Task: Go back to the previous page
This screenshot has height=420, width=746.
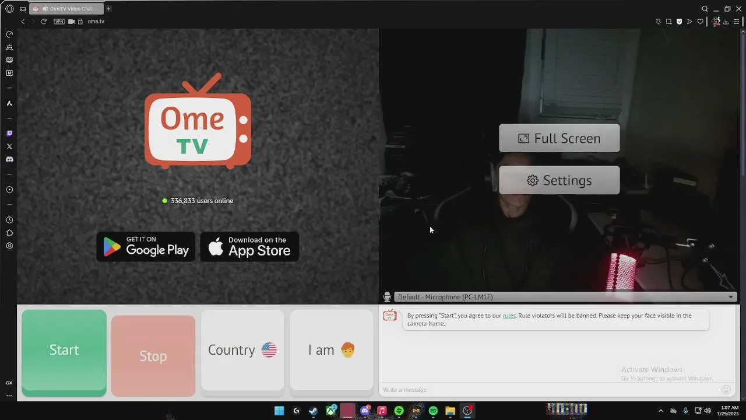Action: [23, 22]
